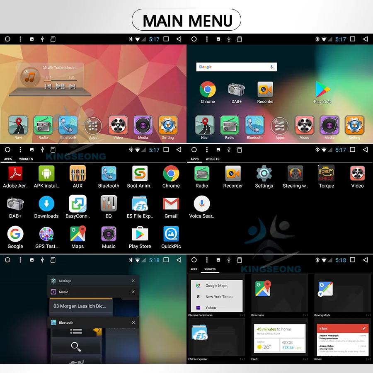Open Play Store in the apps list grid
The width and height of the screenshot is (373, 373).
click(140, 234)
